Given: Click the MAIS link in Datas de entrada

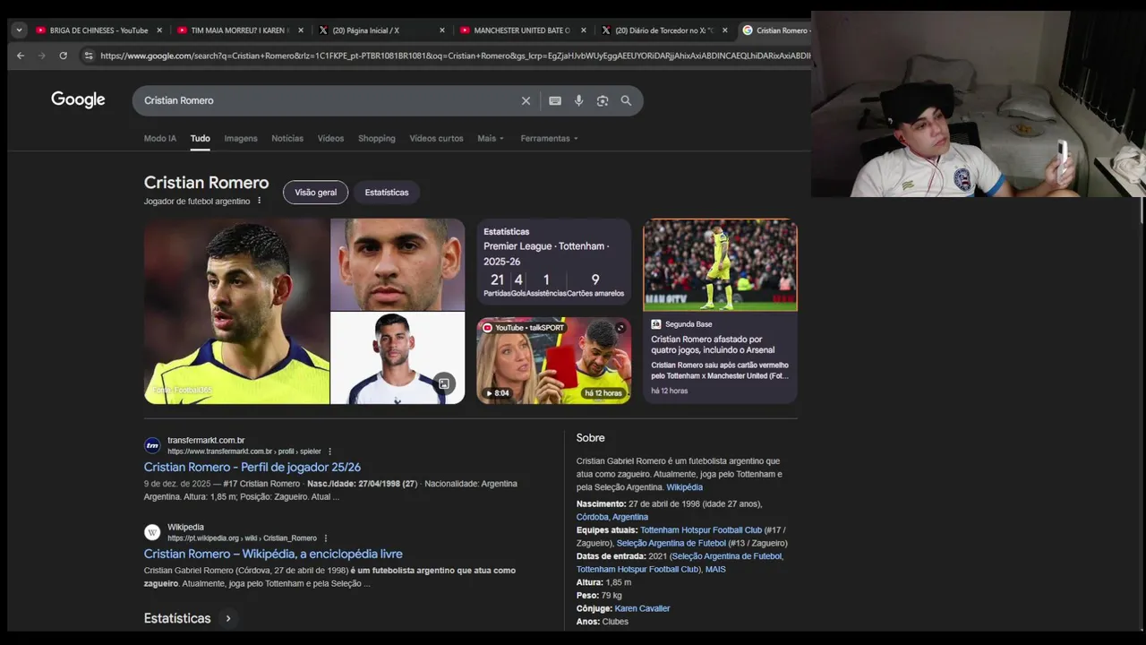Looking at the screenshot, I should (x=715, y=570).
